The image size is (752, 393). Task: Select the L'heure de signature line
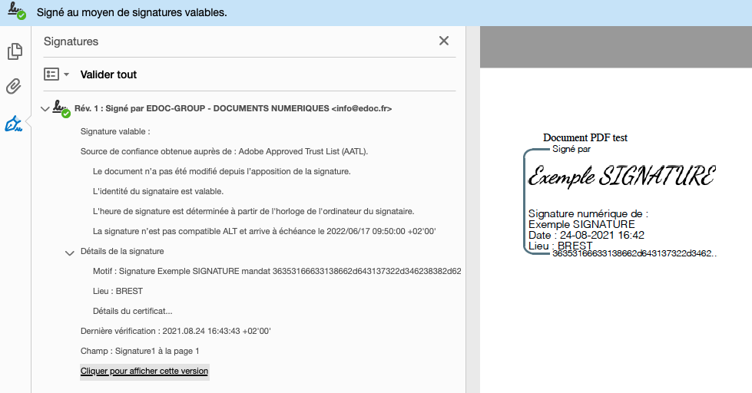click(253, 211)
